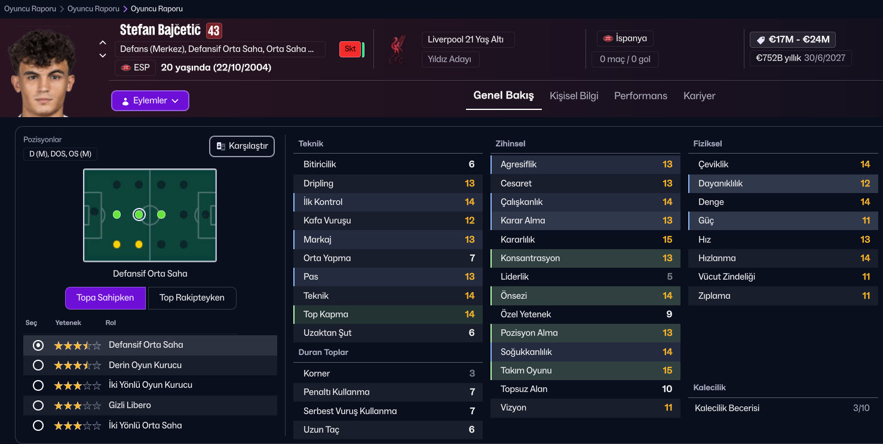883x444 pixels.
Task: Choose the Gizli Libero role radio button
Action: click(38, 405)
